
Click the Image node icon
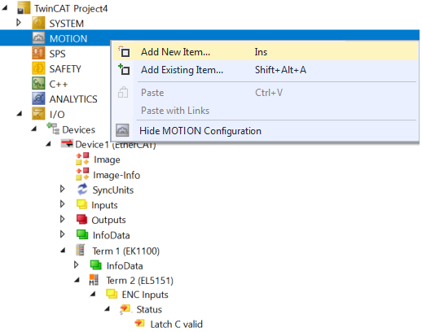pos(82,159)
